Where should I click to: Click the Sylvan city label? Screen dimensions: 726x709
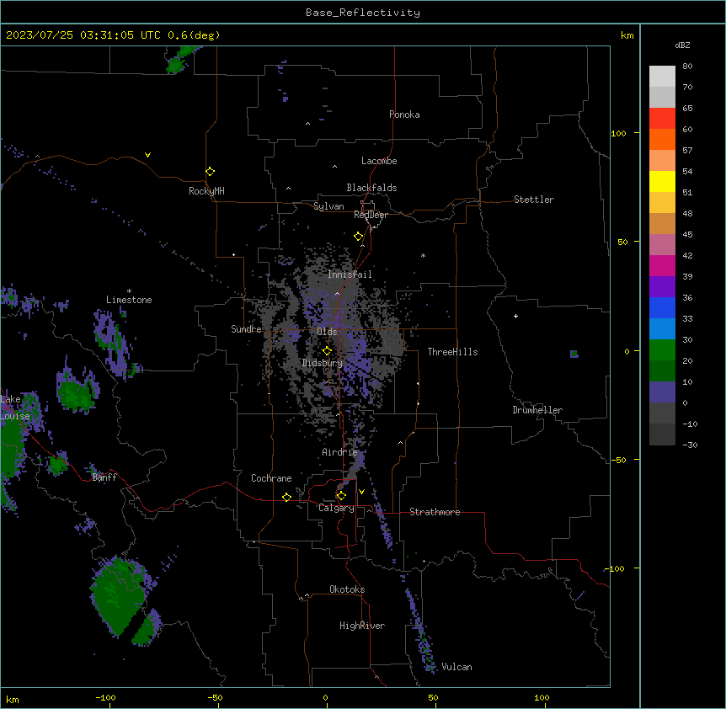coord(328,206)
